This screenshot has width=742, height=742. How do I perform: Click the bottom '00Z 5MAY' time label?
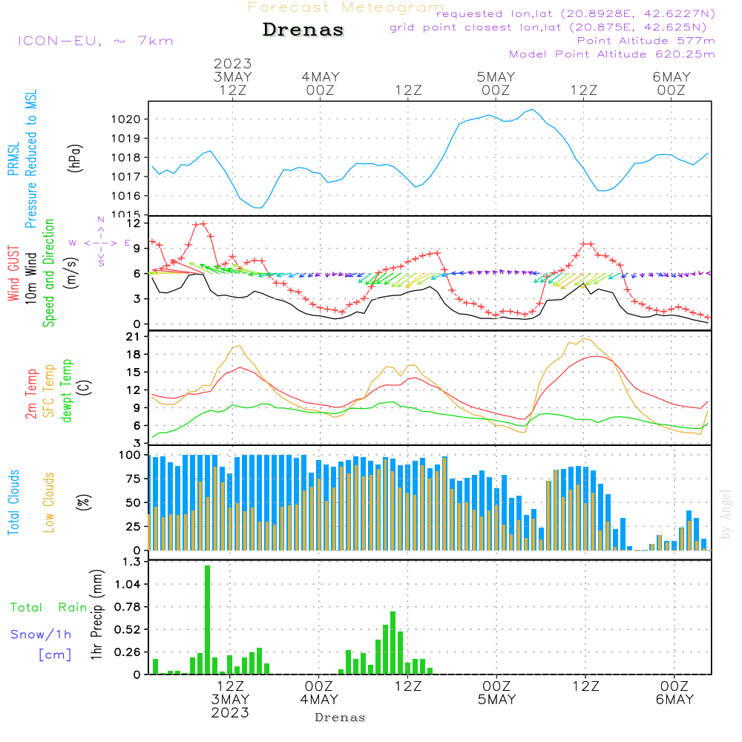(496, 693)
